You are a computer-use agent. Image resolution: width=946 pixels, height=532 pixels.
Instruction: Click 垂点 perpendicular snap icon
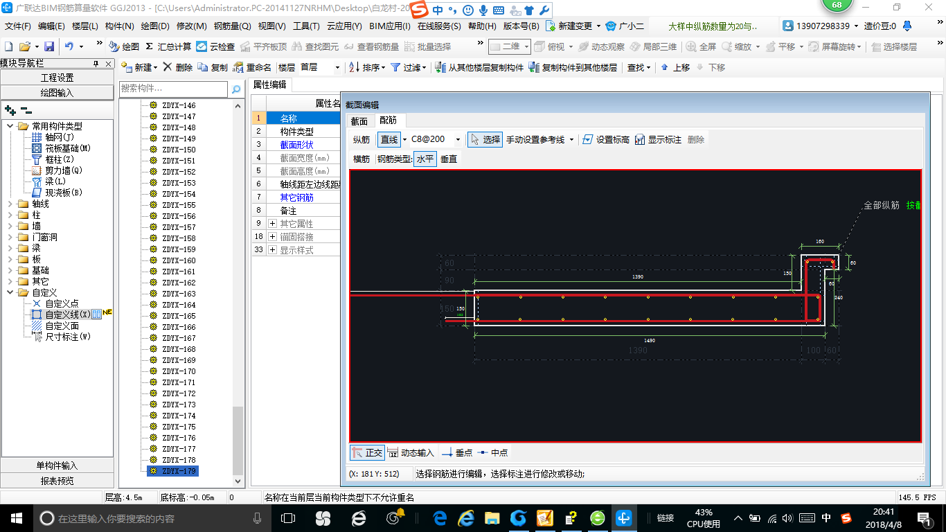[x=456, y=452]
